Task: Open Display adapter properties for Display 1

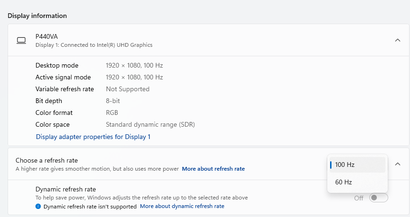Action: [93, 137]
